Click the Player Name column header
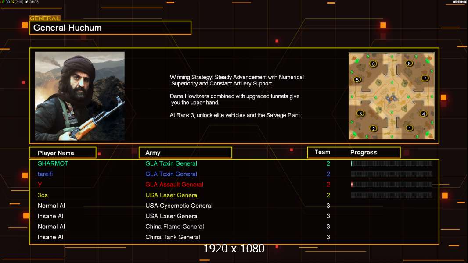The height and width of the screenshot is (263, 468). tap(63, 153)
